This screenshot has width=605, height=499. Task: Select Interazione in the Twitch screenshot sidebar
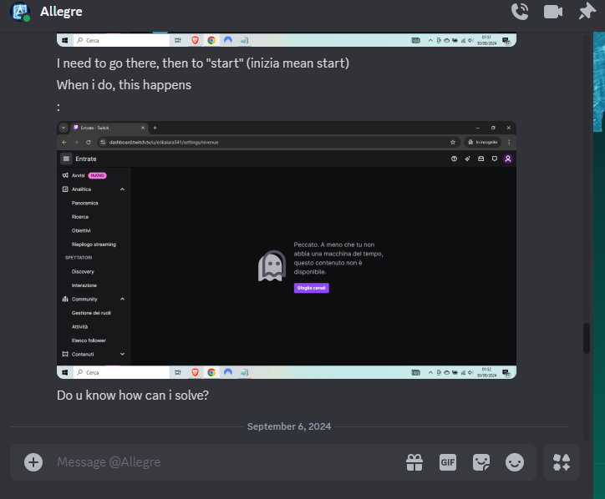pyautogui.click(x=84, y=285)
